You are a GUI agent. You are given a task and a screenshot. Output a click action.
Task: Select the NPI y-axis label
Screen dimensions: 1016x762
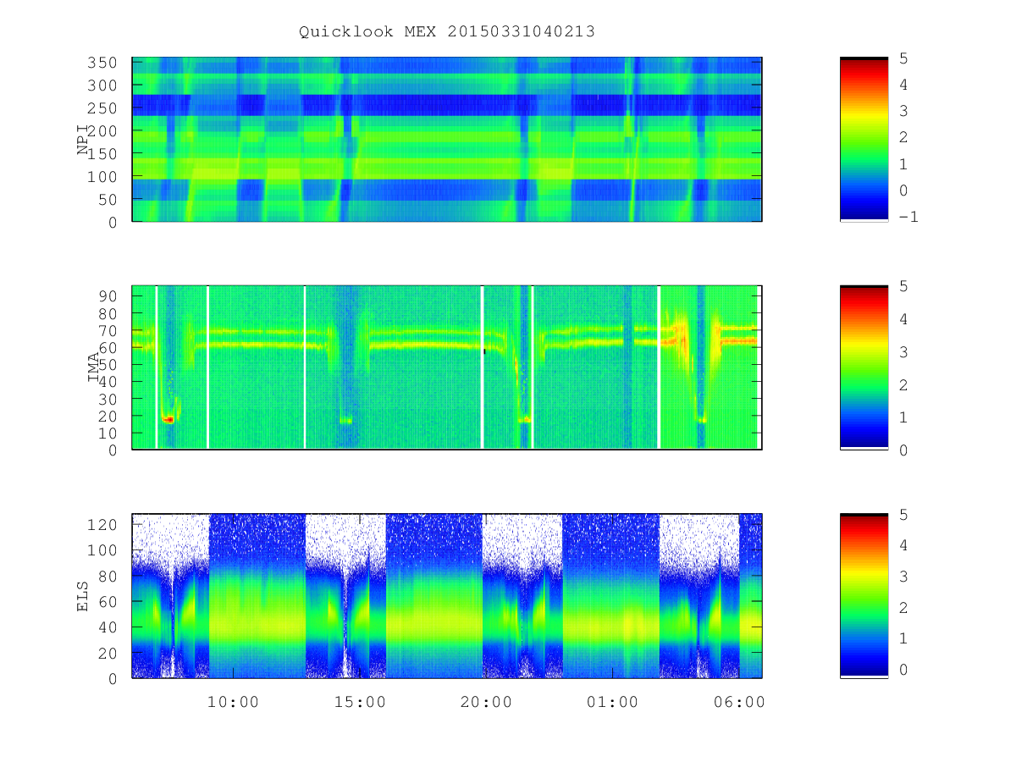(83, 140)
